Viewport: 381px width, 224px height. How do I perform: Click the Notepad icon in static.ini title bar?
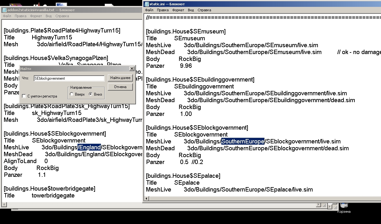(x=147, y=4)
